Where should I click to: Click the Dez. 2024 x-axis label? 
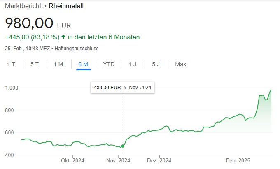(159, 160)
